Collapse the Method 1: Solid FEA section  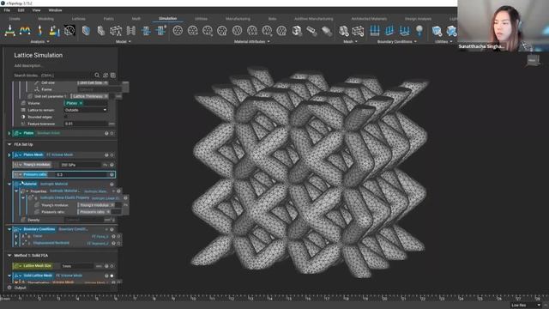point(9,256)
